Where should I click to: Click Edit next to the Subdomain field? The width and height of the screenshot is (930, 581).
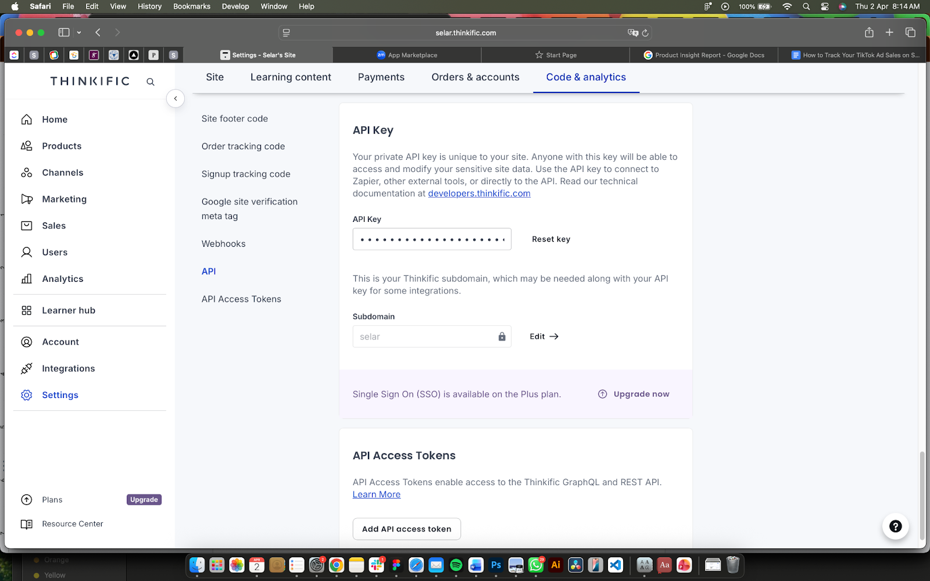pos(543,336)
